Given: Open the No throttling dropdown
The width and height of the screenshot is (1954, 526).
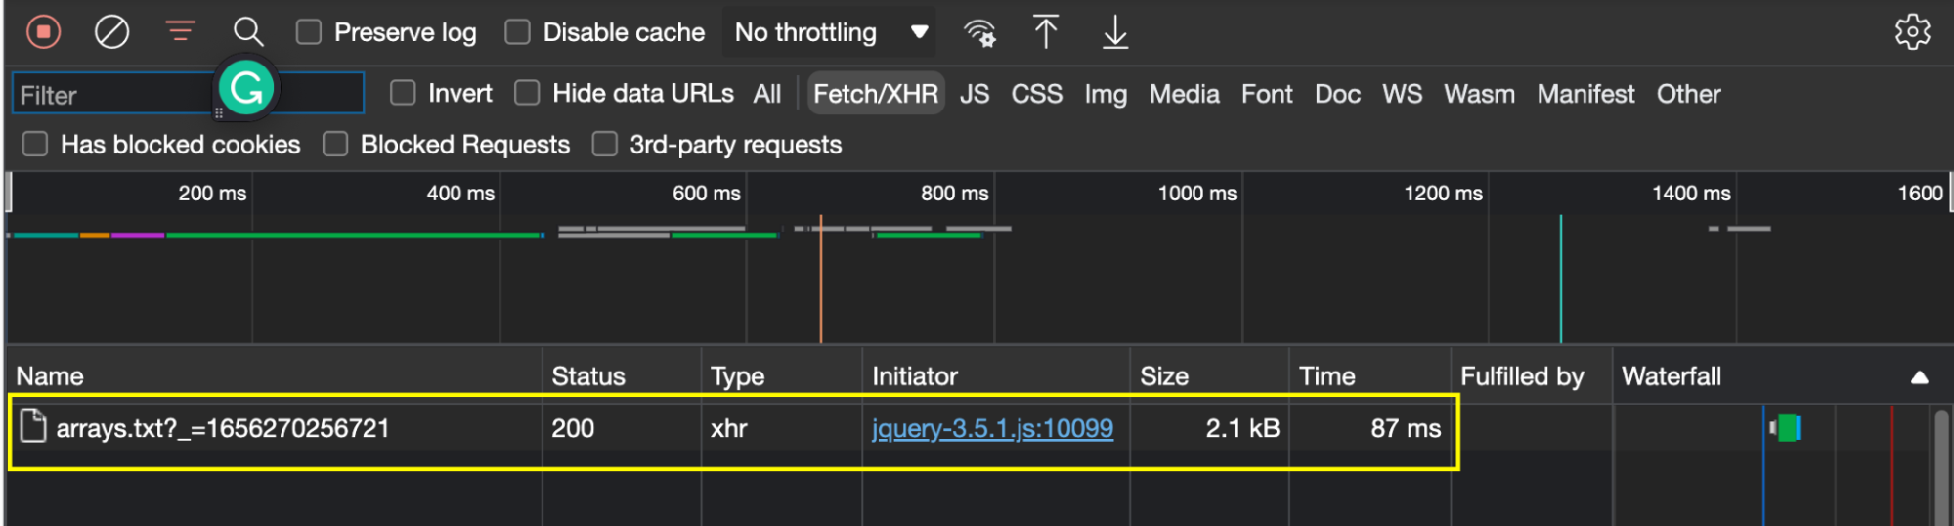Looking at the screenshot, I should [x=829, y=32].
